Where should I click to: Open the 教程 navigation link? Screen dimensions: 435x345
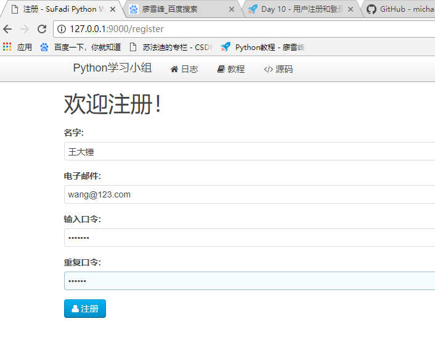231,69
